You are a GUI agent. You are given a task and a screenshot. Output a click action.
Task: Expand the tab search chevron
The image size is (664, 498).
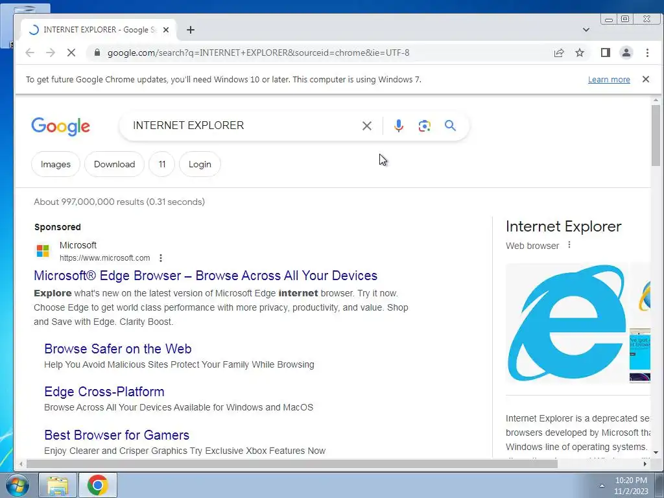[x=586, y=30]
